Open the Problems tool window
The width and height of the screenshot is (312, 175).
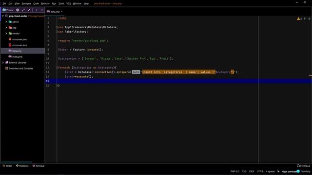pos(22,166)
